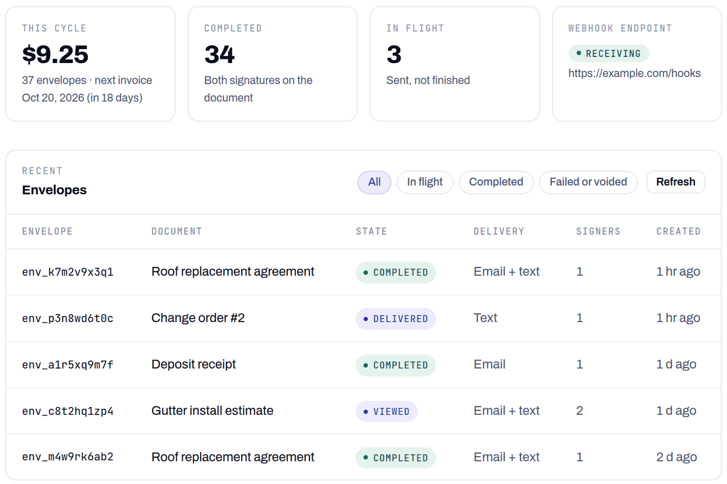The image size is (727, 484).
Task: Click the CREATED column header
Action: point(678,231)
